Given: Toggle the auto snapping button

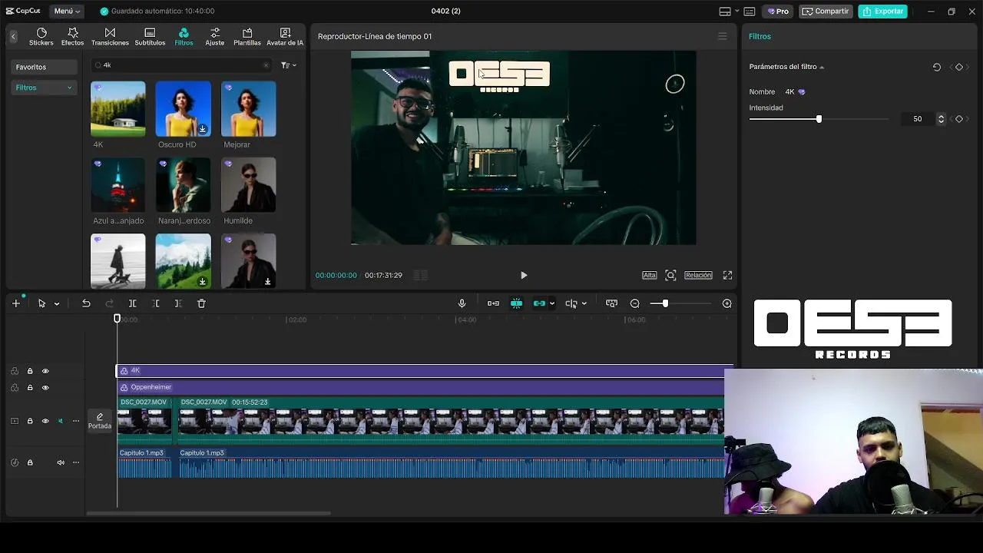Looking at the screenshot, I should click(x=516, y=303).
